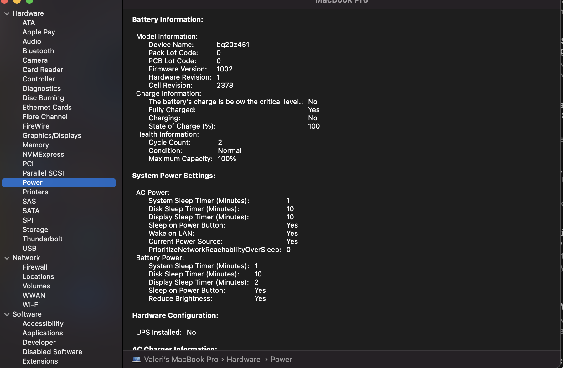Open USB device info
The image size is (563, 368).
[x=29, y=248]
